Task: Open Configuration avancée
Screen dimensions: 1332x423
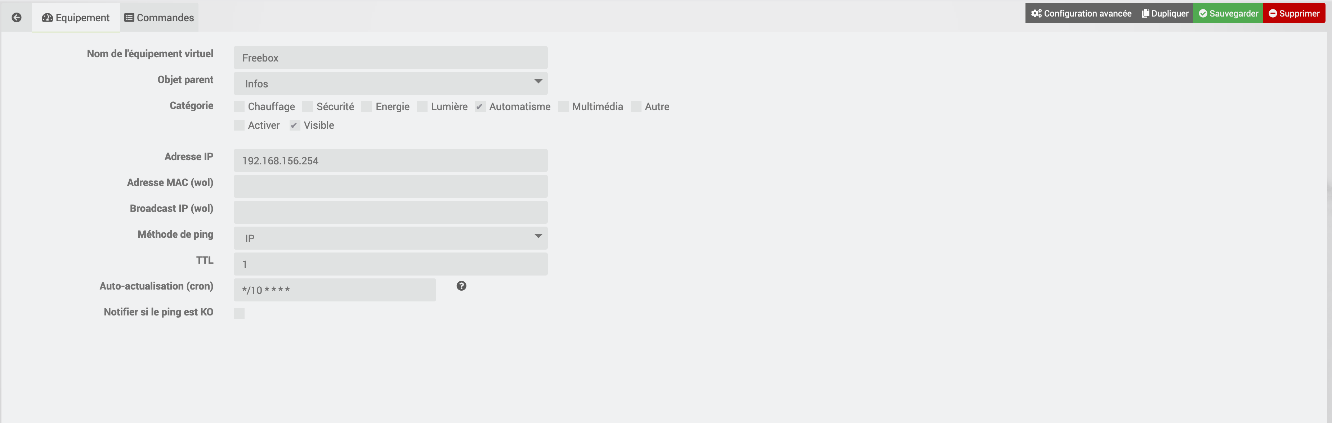Action: 1081,13
